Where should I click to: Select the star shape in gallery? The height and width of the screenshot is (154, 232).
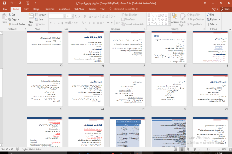[166, 23]
